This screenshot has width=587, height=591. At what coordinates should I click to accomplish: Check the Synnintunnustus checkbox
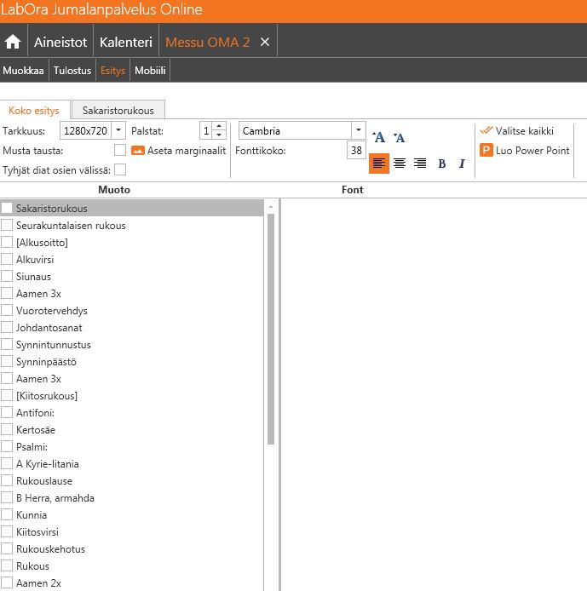pos(7,344)
